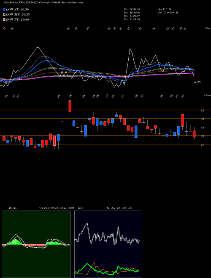Viewport: 211px width, 278px height.
Task: Click the MACD parameters '(12,26,9) 30.18, 30.44, -0.31'
Action: (x=57, y=208)
